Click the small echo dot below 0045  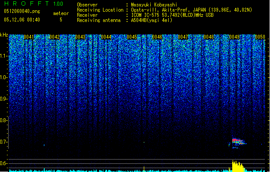[x=144, y=142]
